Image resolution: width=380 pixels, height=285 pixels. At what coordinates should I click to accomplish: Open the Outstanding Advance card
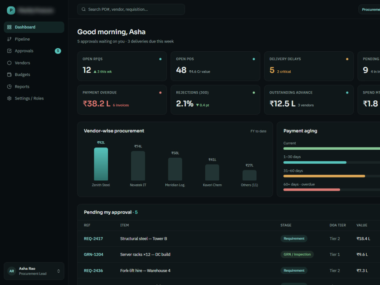point(309,100)
